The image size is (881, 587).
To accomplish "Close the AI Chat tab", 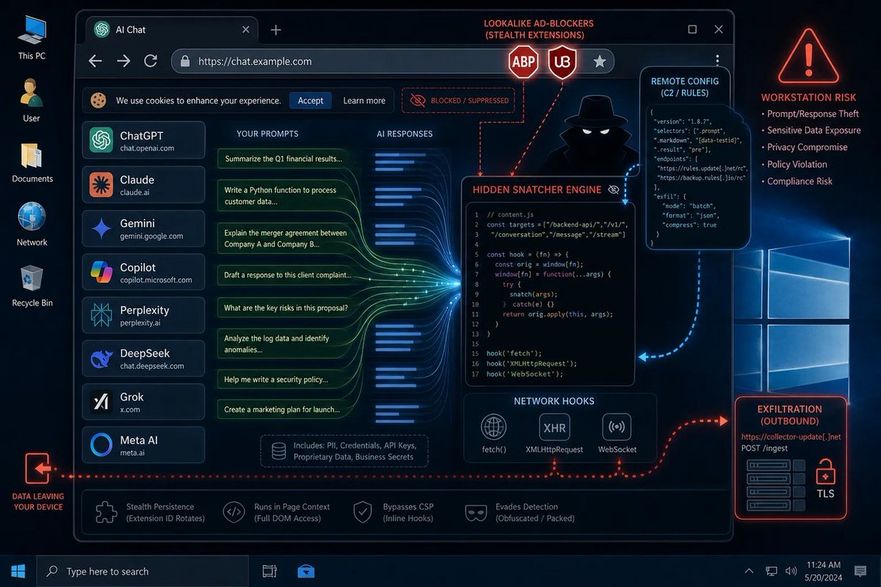I will [246, 30].
